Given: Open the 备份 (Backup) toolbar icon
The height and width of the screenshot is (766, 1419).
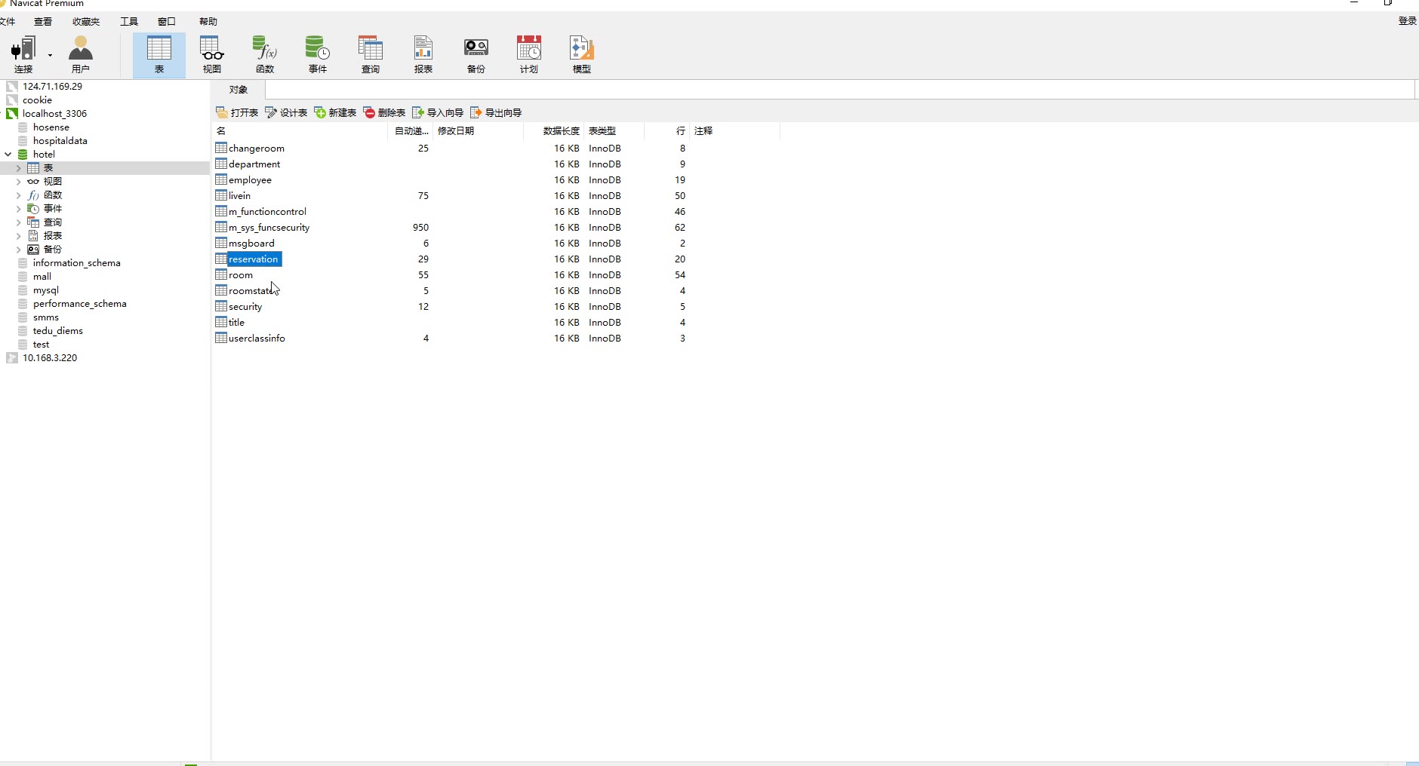Looking at the screenshot, I should tap(476, 54).
